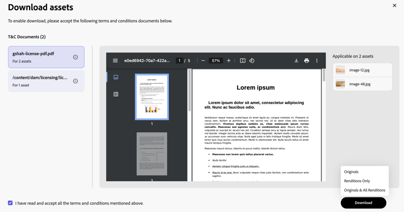Download the PDF via toolbar icon
Viewport: 404px width, 212px height.
tap(296, 60)
